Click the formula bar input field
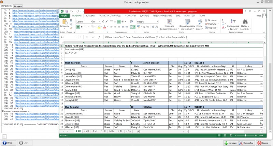This screenshot has width=273, height=146. tap(183, 37)
